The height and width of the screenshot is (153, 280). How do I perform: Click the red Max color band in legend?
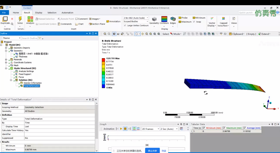103,60
